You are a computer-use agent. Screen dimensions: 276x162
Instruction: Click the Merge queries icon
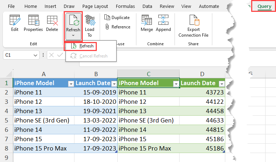(x=147, y=20)
